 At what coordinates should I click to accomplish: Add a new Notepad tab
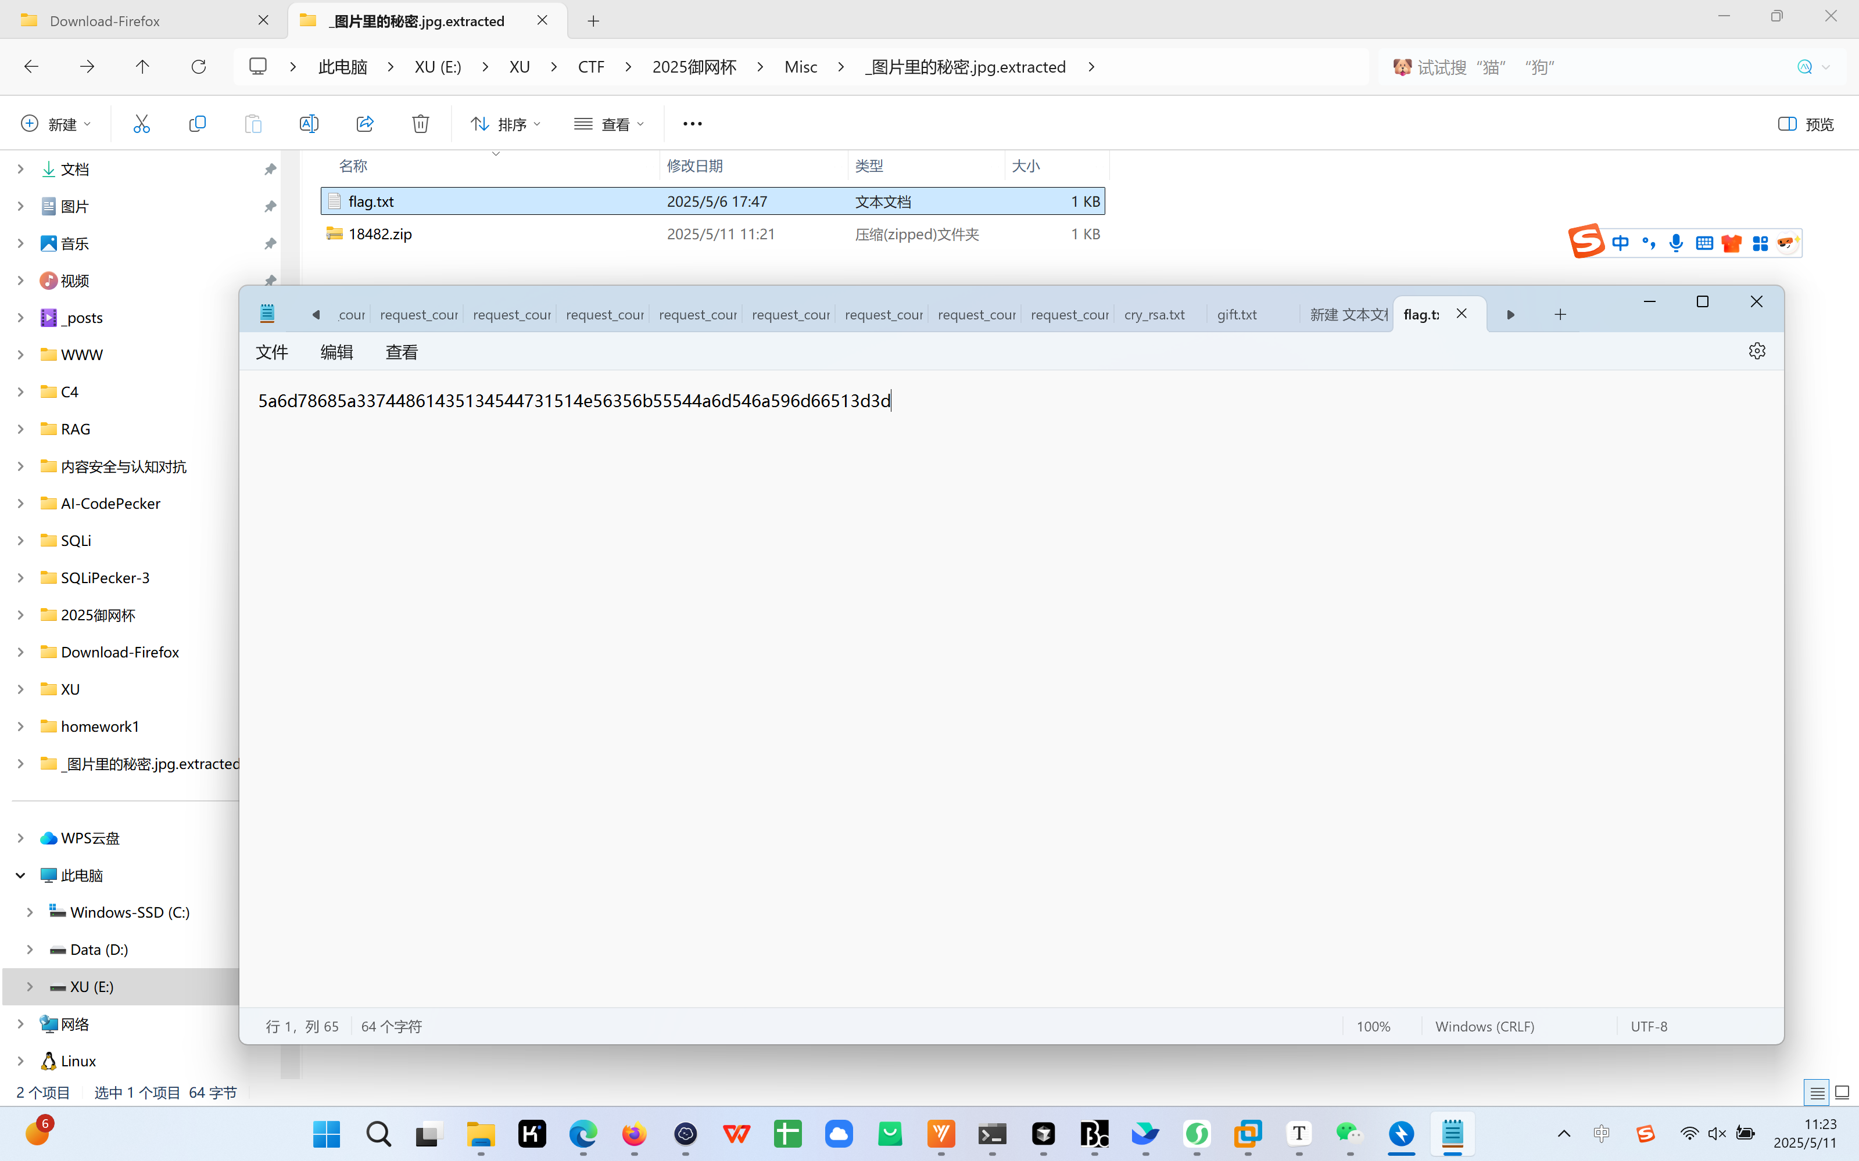(x=1560, y=314)
